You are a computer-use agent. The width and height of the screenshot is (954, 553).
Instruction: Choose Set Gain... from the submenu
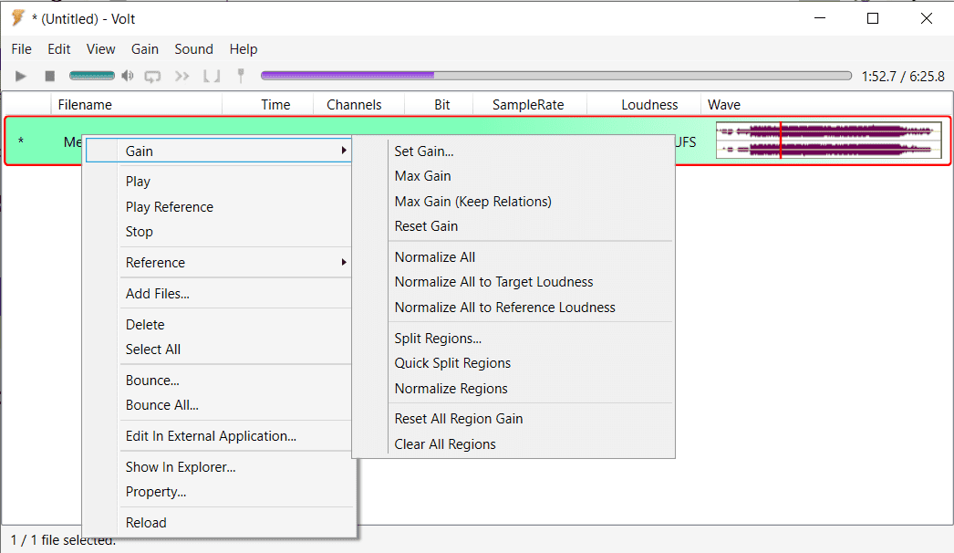point(424,151)
